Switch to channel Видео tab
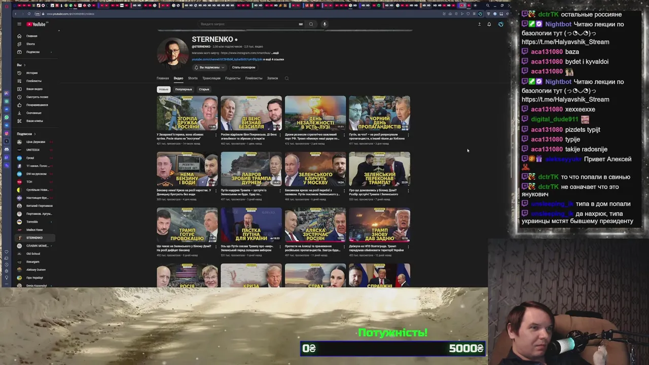Viewport: 649px width, 365px height. pos(178,78)
